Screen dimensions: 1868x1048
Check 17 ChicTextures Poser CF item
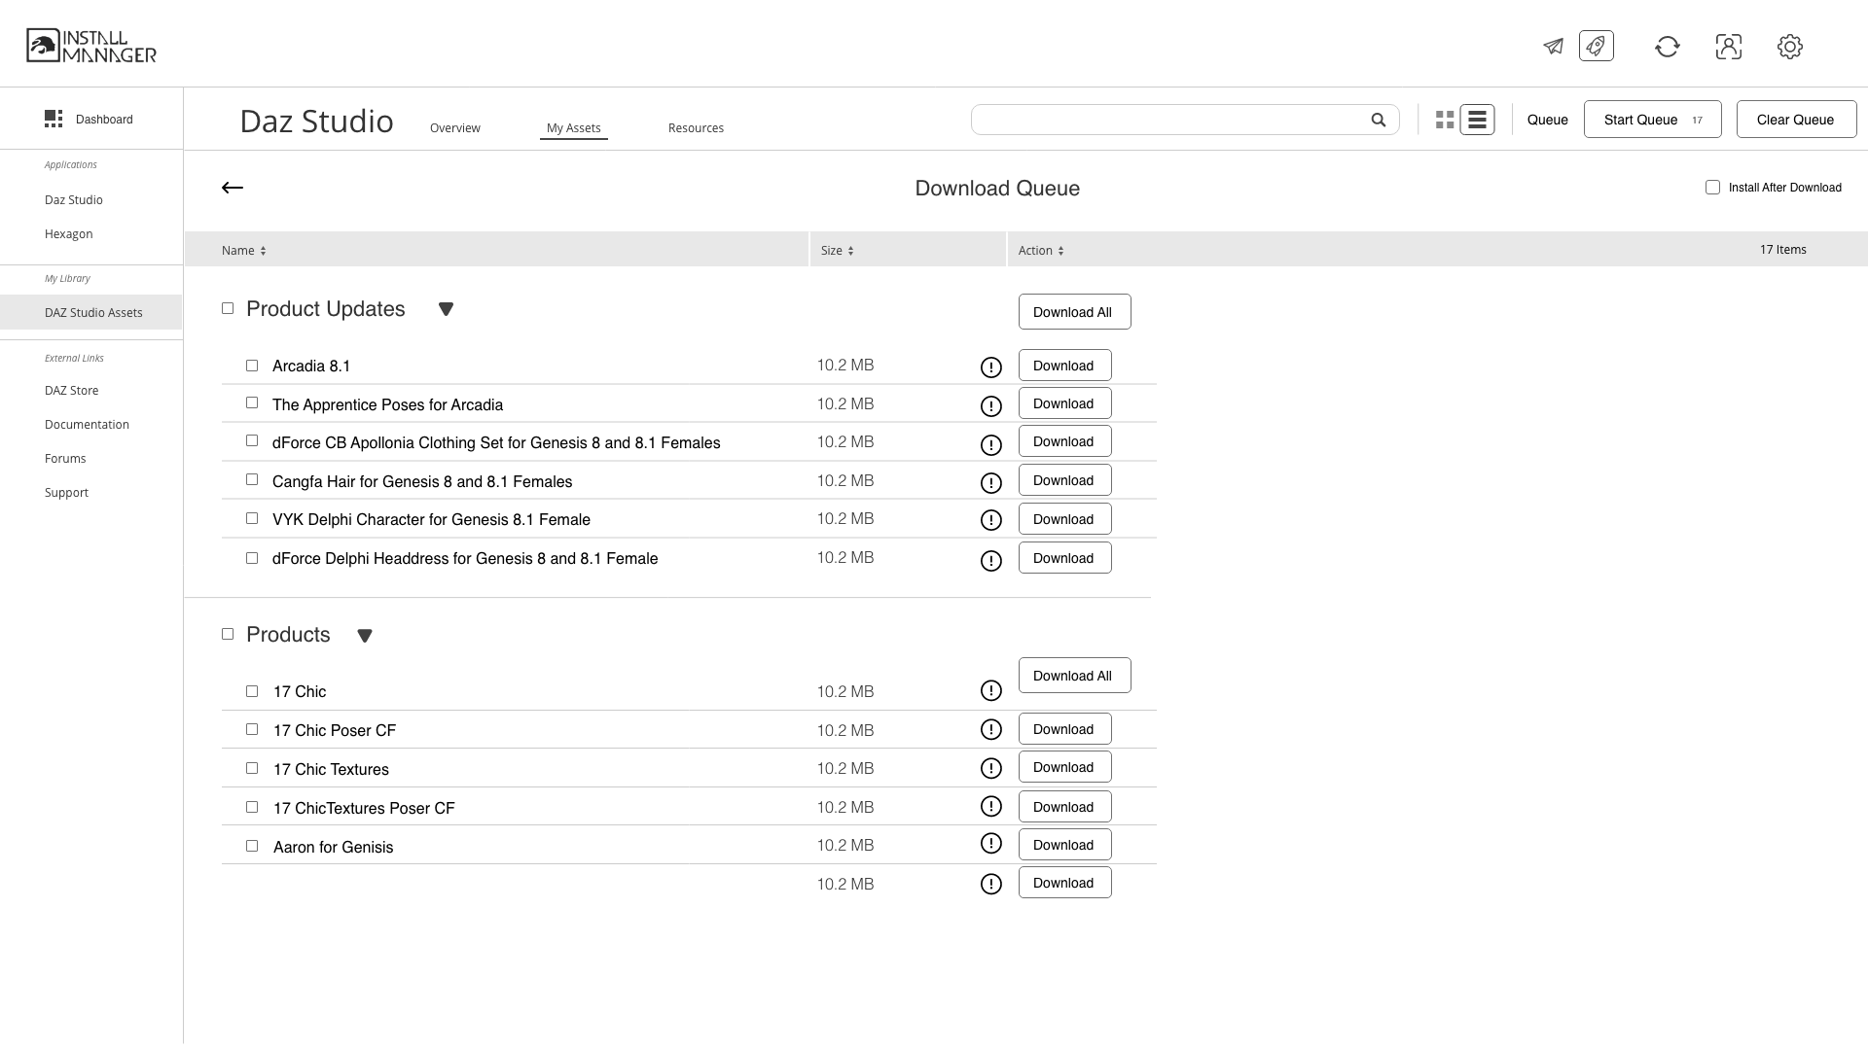[252, 807]
